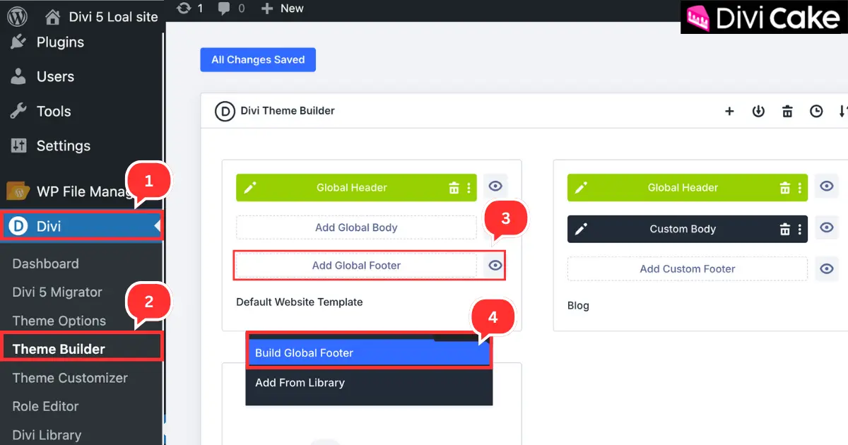Open Theme Options
Viewport: 848px width, 445px height.
tap(59, 321)
